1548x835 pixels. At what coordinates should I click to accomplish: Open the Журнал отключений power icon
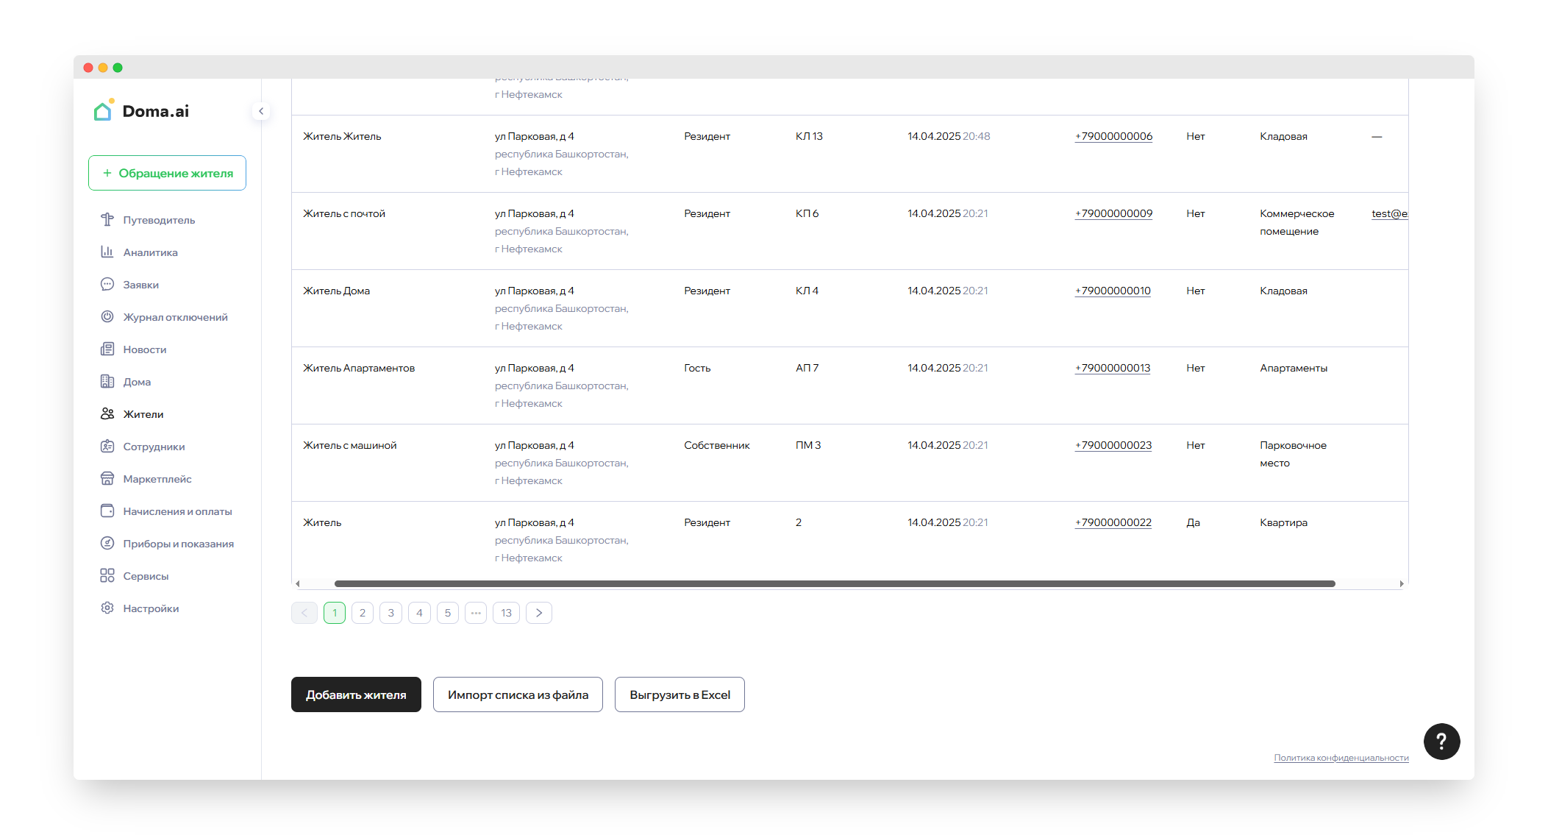pyautogui.click(x=107, y=317)
